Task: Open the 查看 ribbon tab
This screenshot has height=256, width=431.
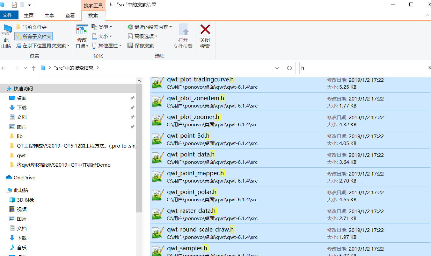Action: (70, 15)
